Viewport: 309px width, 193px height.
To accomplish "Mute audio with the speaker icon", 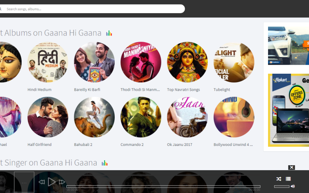I will point(293,186).
